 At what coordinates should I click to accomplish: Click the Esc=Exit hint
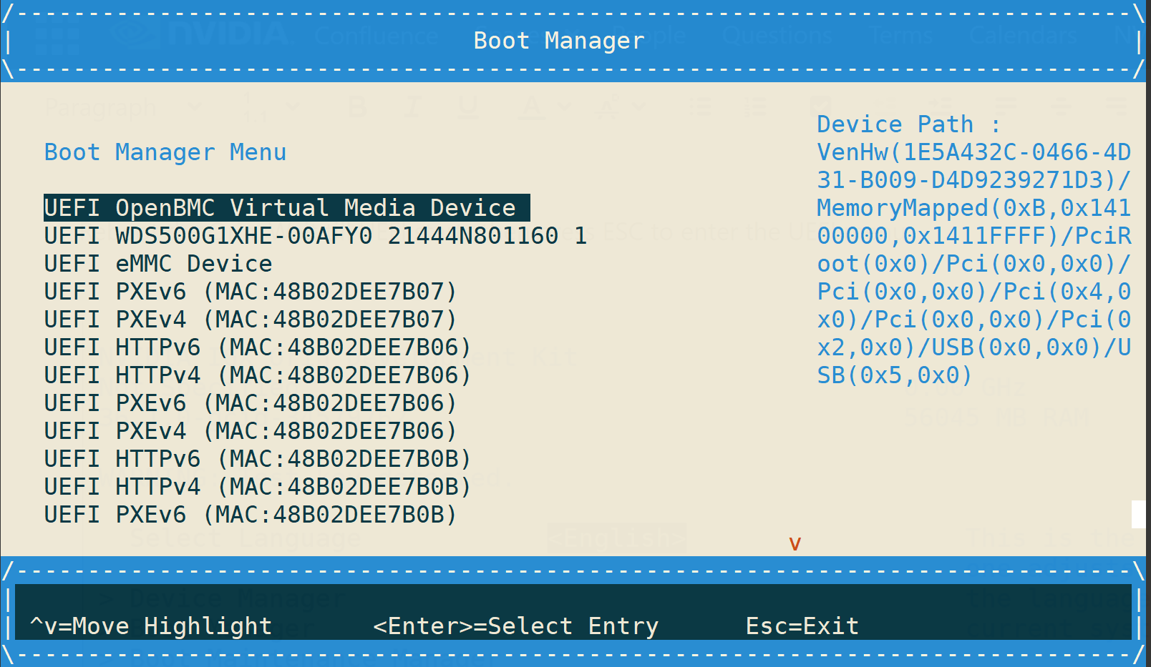(802, 626)
